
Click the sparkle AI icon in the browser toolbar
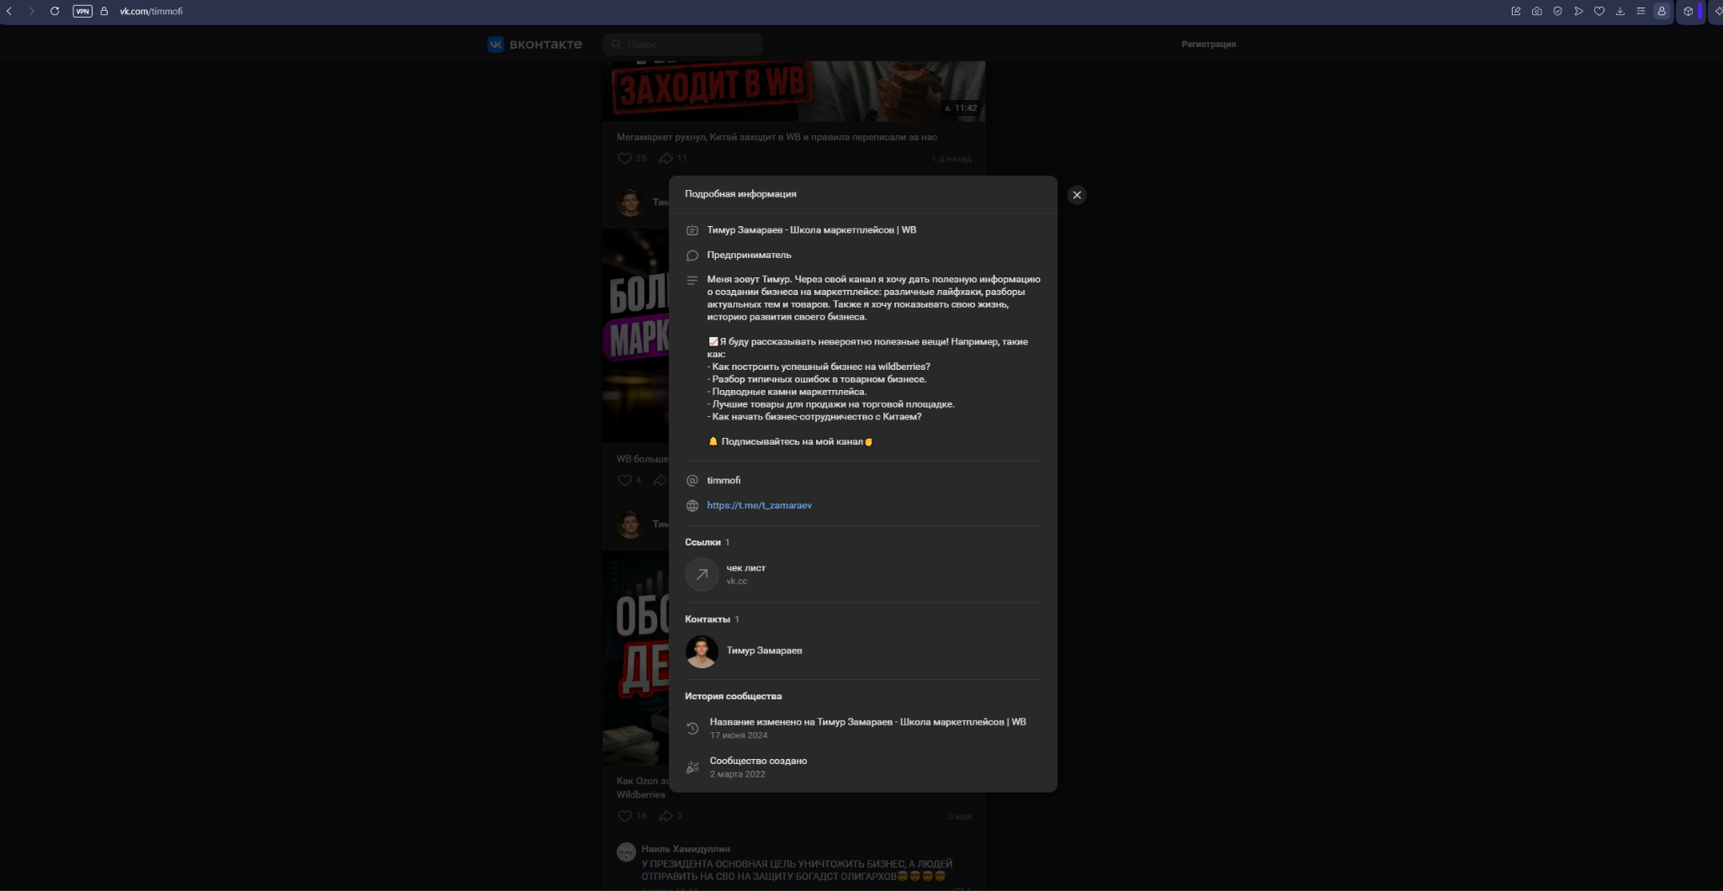coord(1718,11)
